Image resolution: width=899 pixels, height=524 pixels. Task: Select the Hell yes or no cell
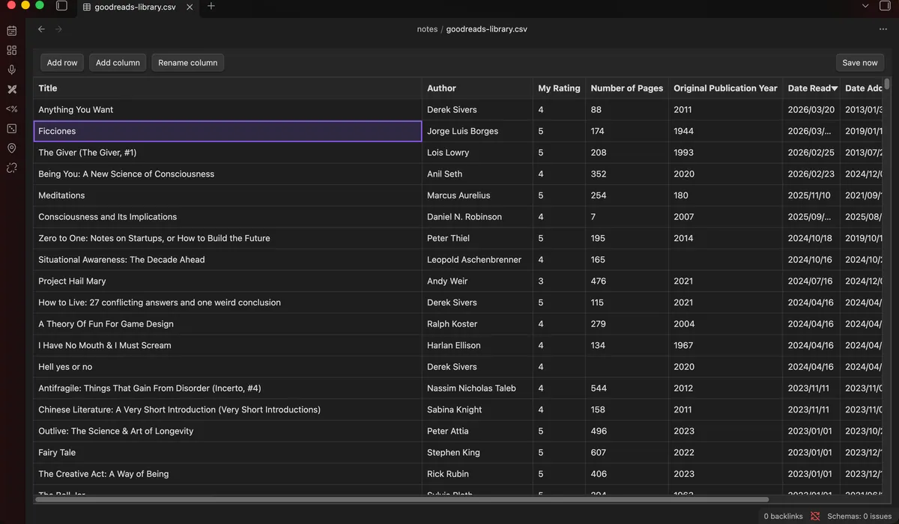tap(228, 367)
